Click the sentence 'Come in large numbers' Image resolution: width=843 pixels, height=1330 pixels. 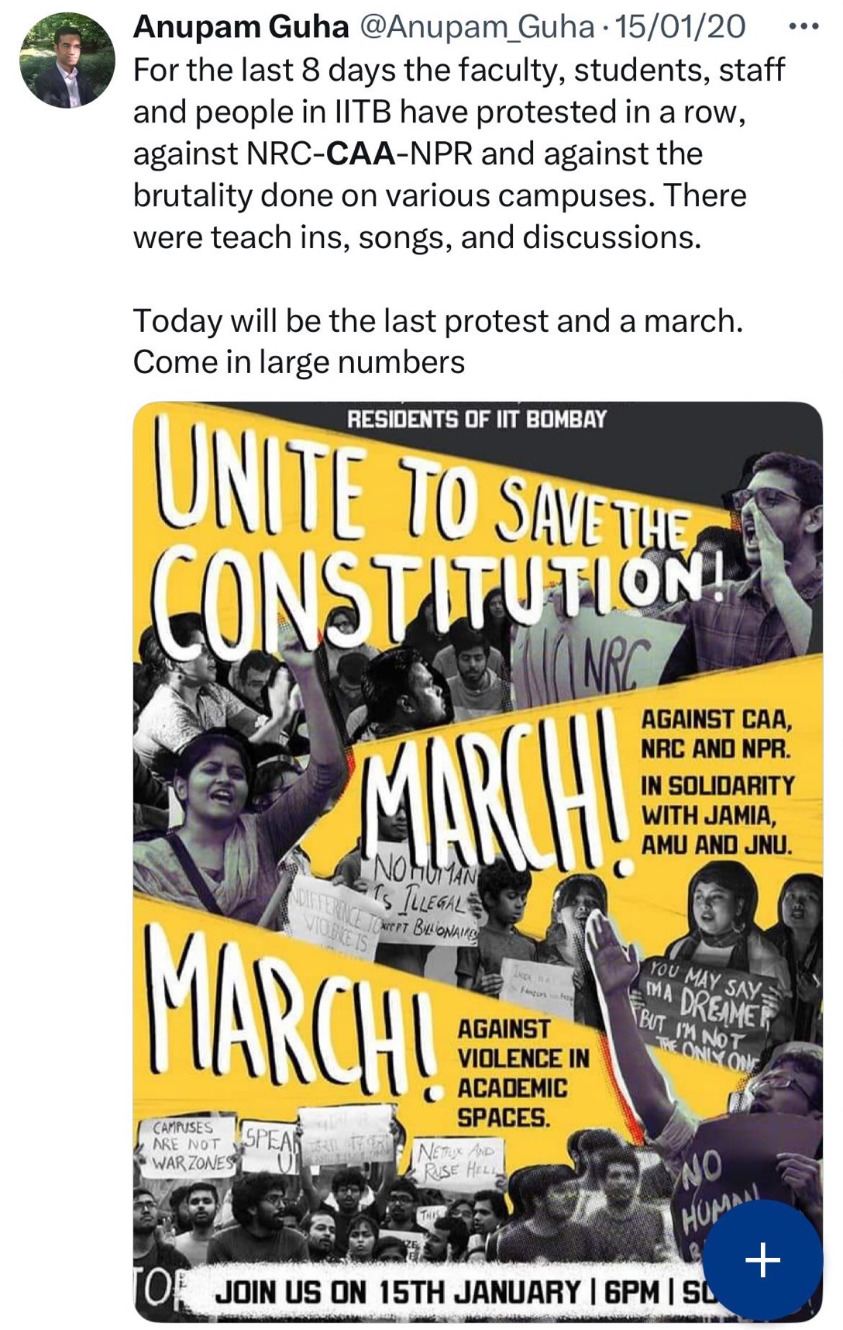tap(299, 361)
